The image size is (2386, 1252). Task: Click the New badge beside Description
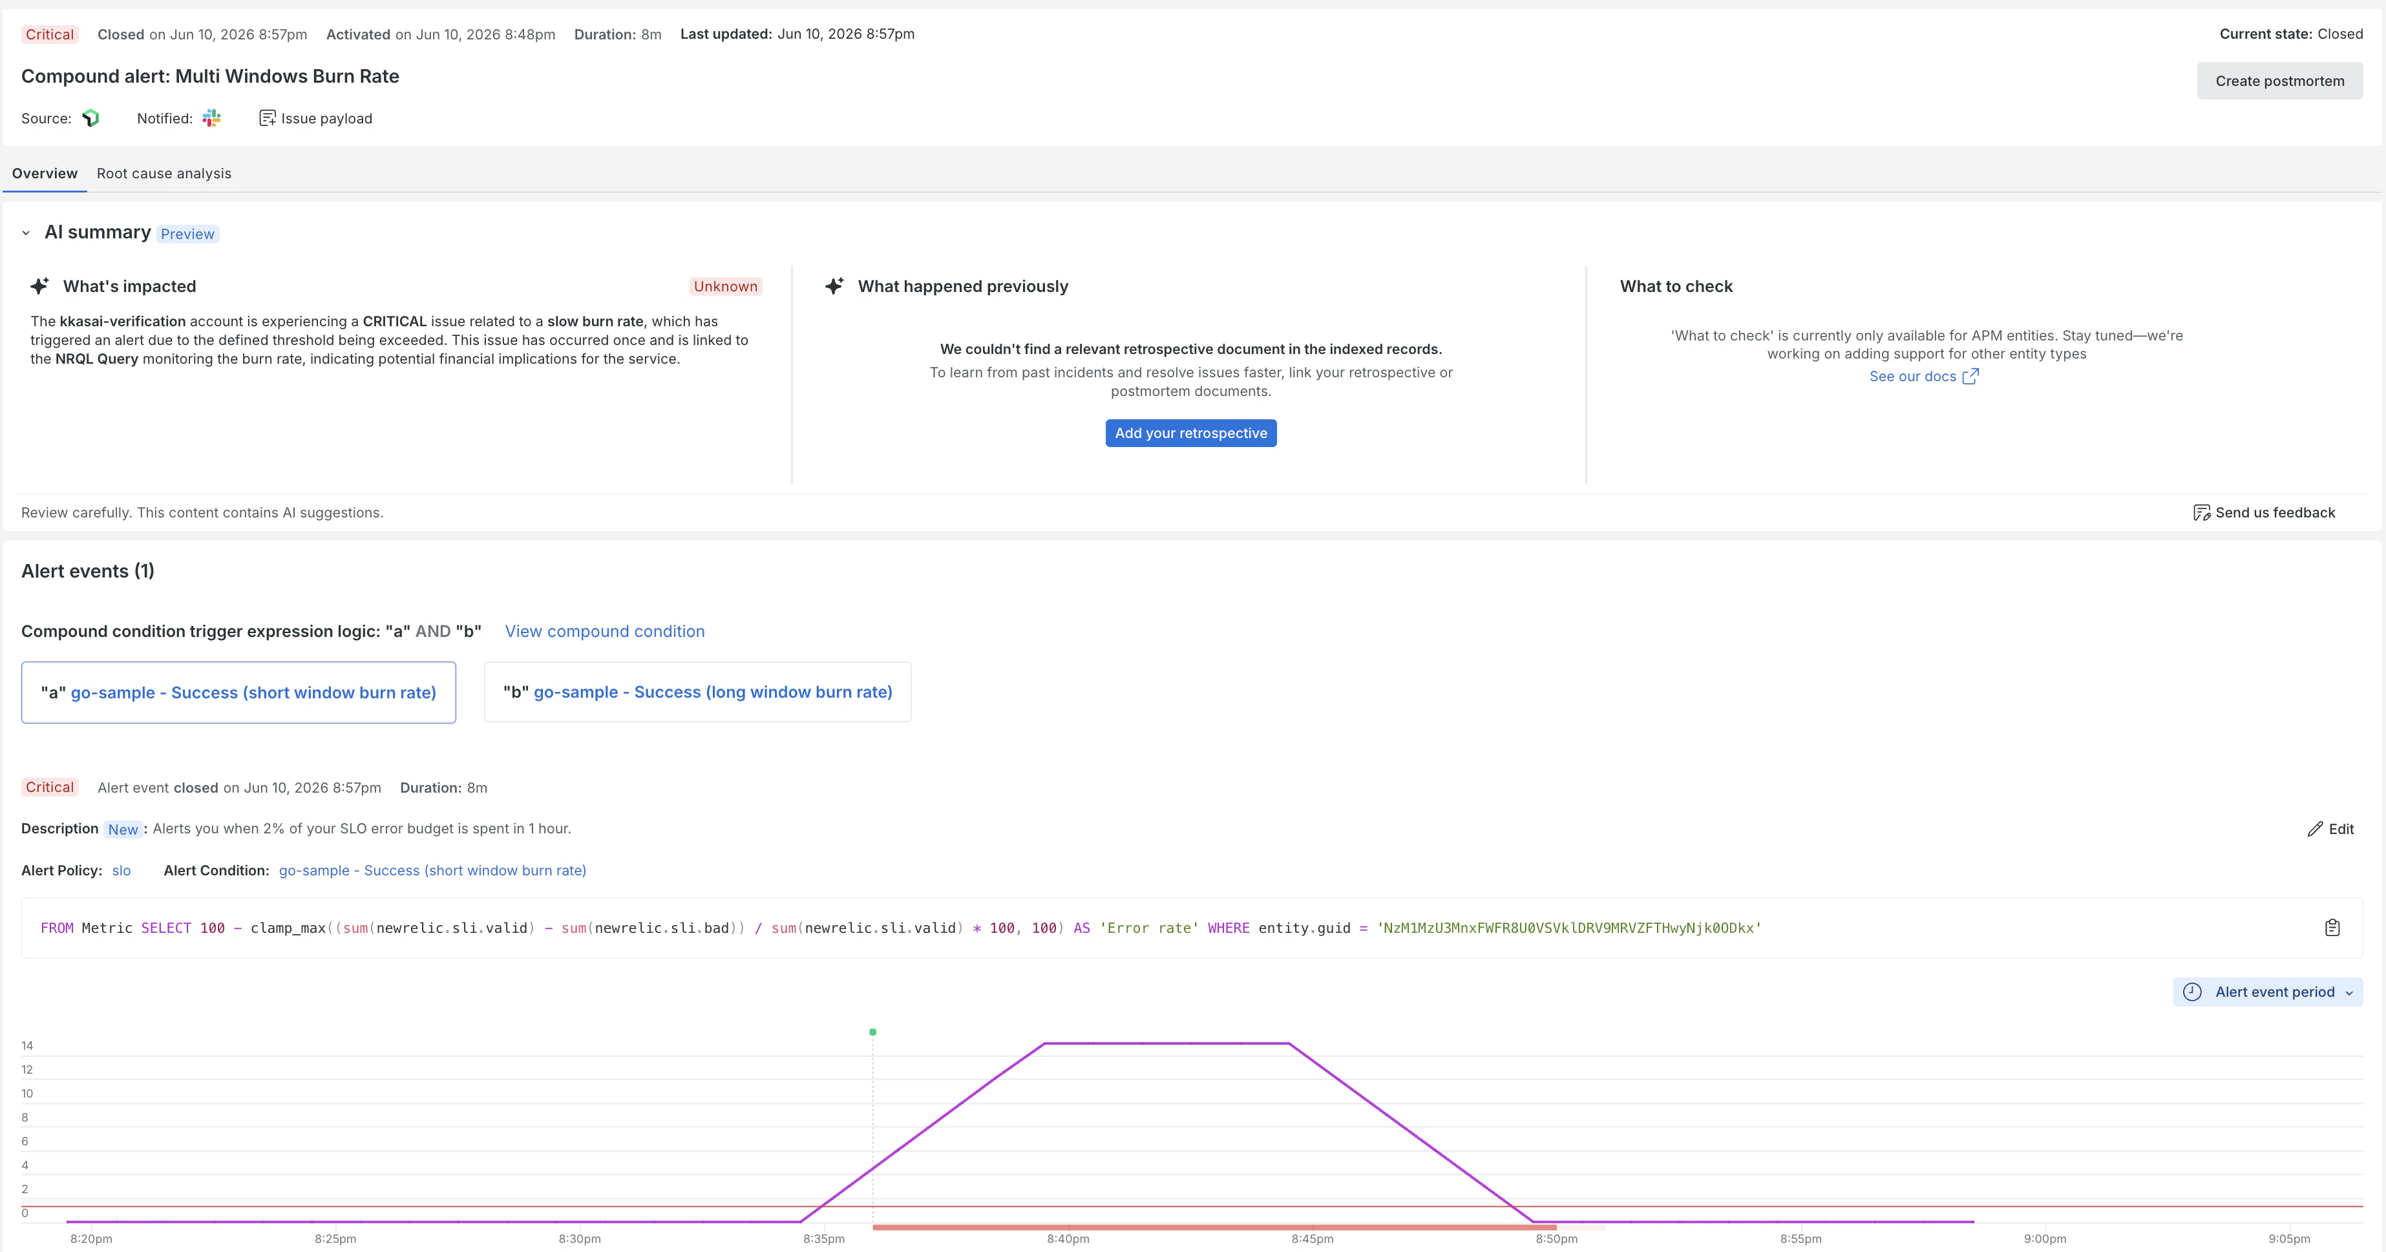(123, 829)
